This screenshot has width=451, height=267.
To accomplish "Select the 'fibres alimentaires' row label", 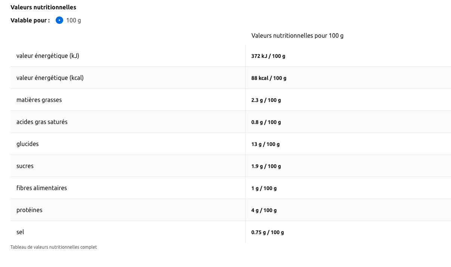I will point(41,188).
